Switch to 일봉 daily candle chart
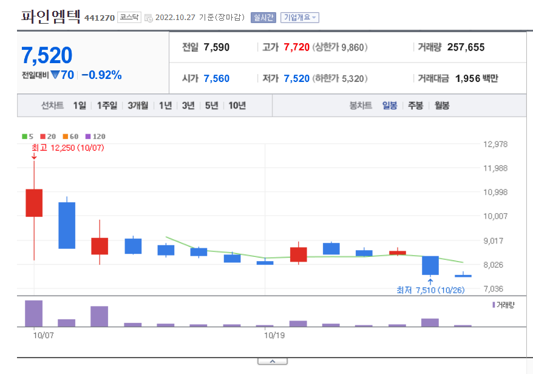 pyautogui.click(x=390, y=106)
